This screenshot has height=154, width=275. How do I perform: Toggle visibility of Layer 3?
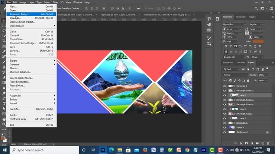pyautogui.click(x=224, y=95)
